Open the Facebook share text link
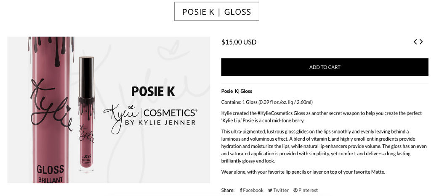The width and height of the screenshot is (431, 196). [253, 190]
